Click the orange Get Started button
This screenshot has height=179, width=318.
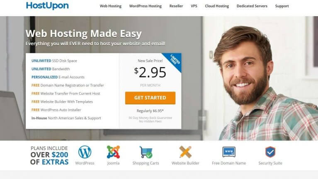[x=150, y=98]
